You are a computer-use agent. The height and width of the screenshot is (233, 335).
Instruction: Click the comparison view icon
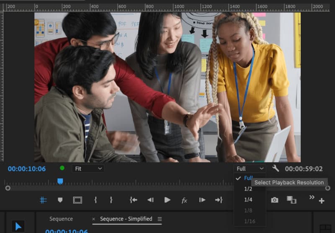(291, 200)
